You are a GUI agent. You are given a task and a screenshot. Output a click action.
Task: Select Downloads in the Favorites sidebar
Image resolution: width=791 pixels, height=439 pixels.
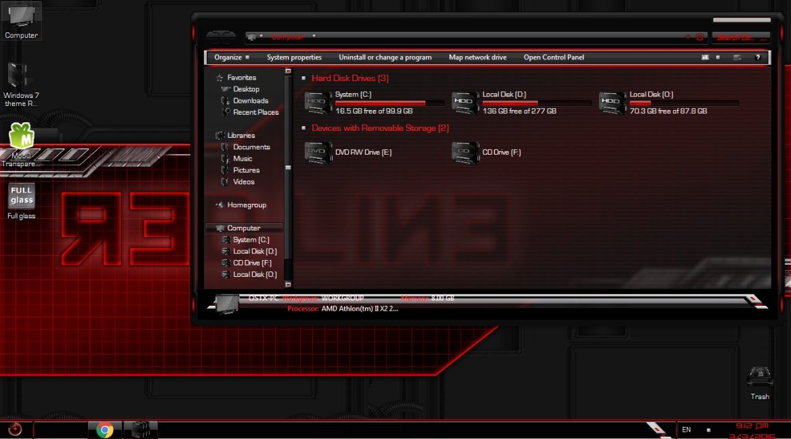[x=251, y=101]
